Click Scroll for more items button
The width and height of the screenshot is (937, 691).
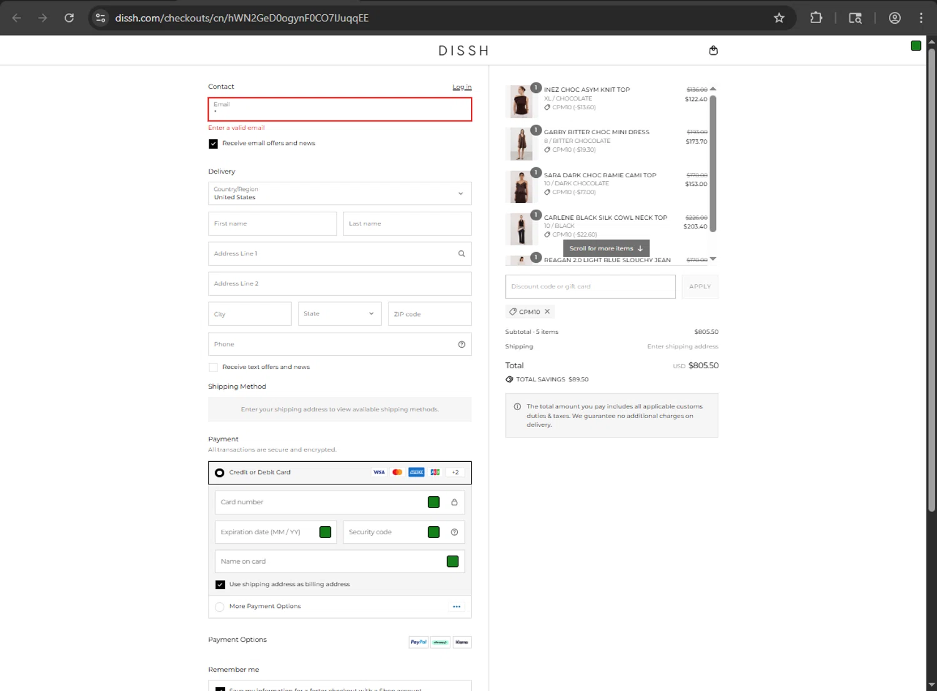pos(606,248)
